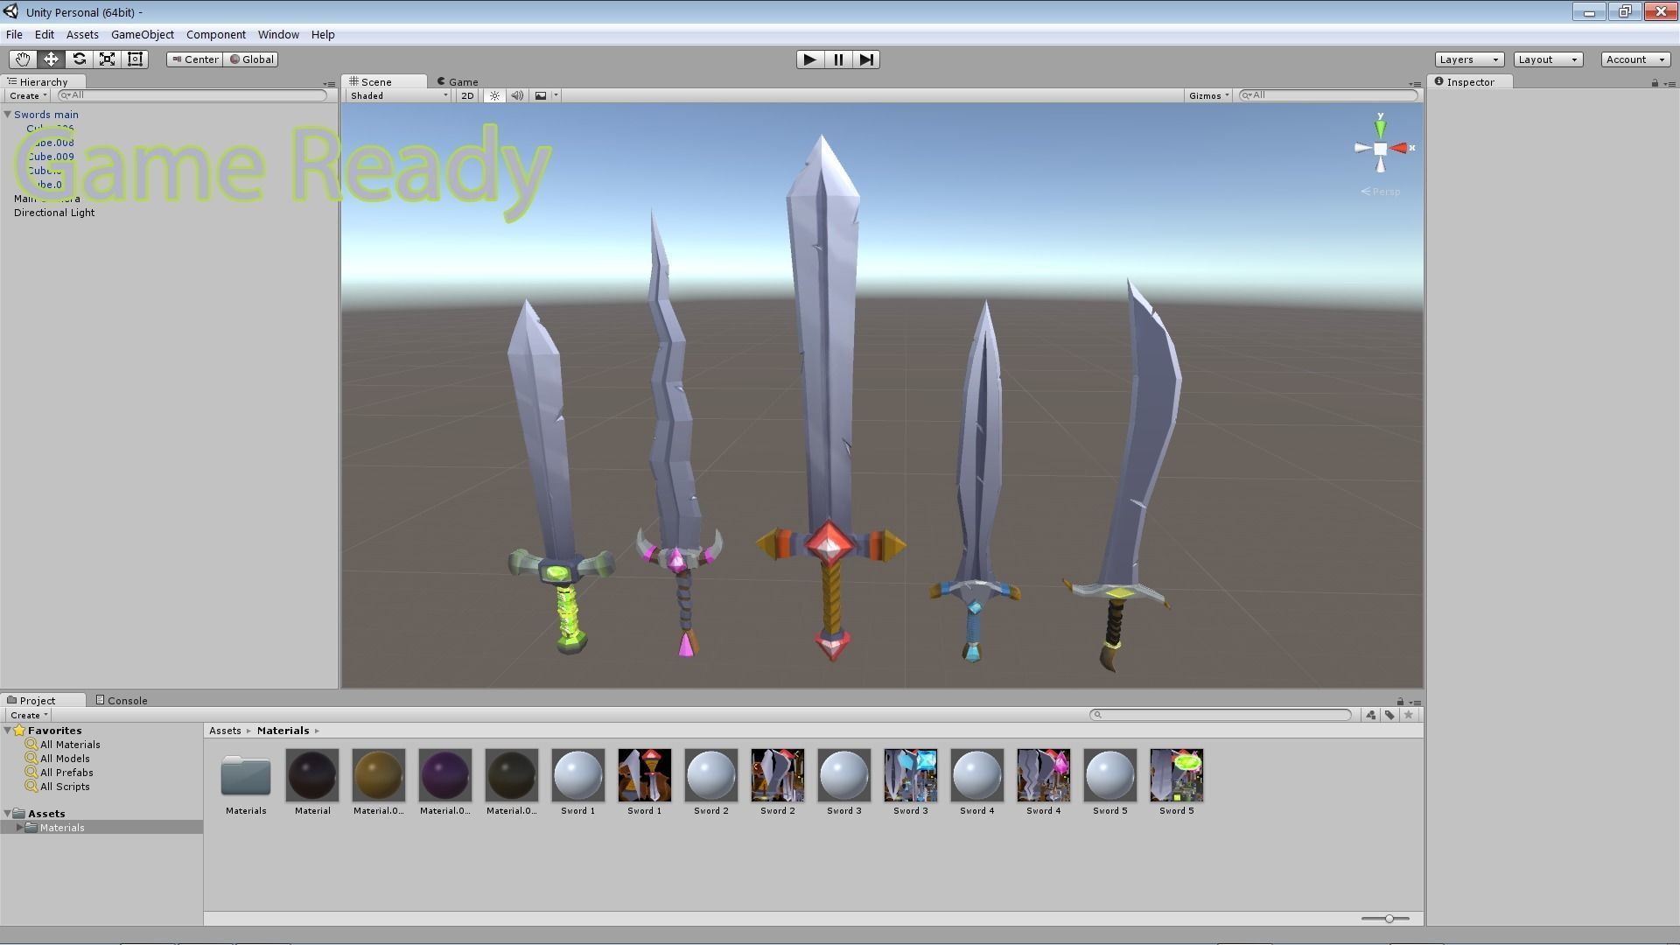Toggle 2D scene view mode
The height and width of the screenshot is (945, 1680).
467,95
